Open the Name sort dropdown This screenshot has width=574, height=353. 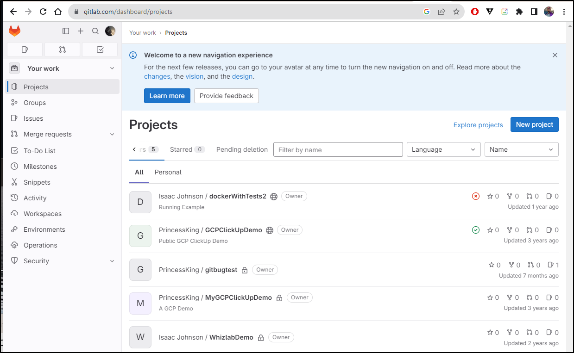click(x=522, y=149)
